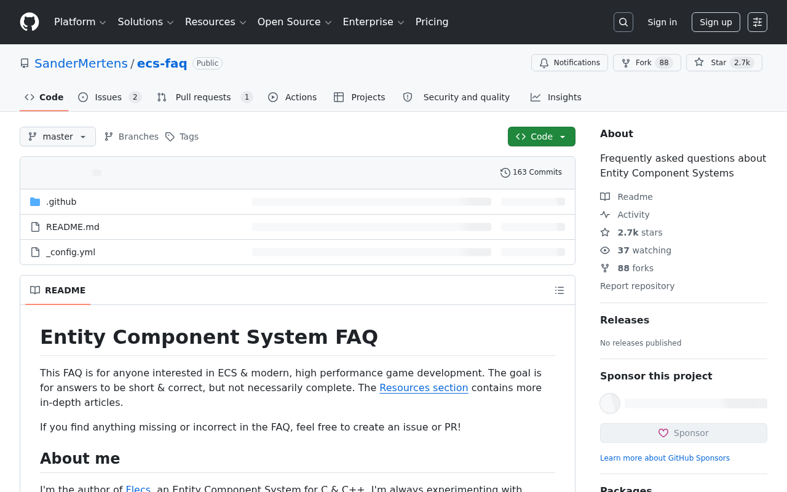Click the Sign up button
Image resolution: width=787 pixels, height=492 pixels.
716,22
